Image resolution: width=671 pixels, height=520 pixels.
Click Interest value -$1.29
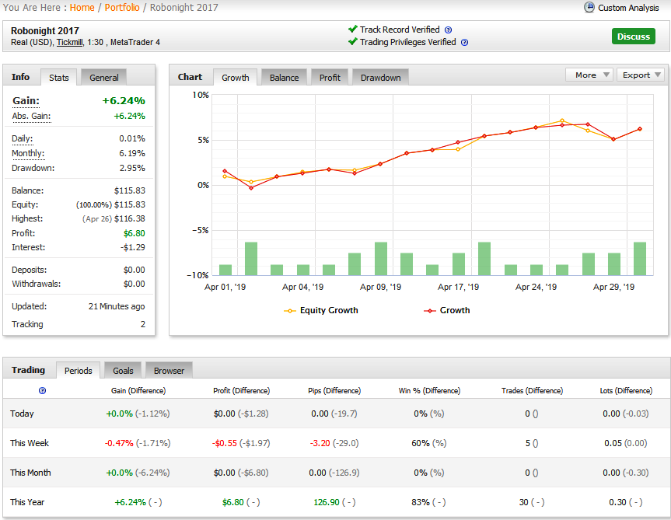tap(133, 247)
